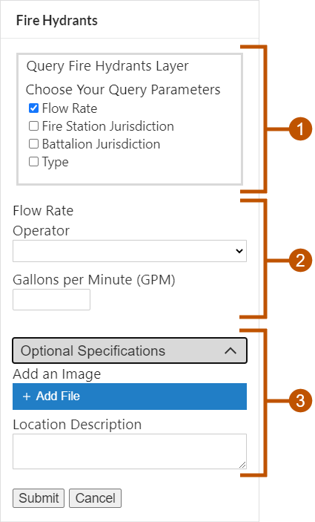Click the orange callout marker 2
This screenshot has width=315, height=522.
point(300,260)
